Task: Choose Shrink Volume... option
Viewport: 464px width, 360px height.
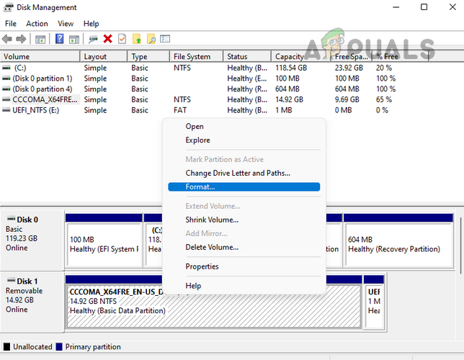Action: (x=244, y=220)
